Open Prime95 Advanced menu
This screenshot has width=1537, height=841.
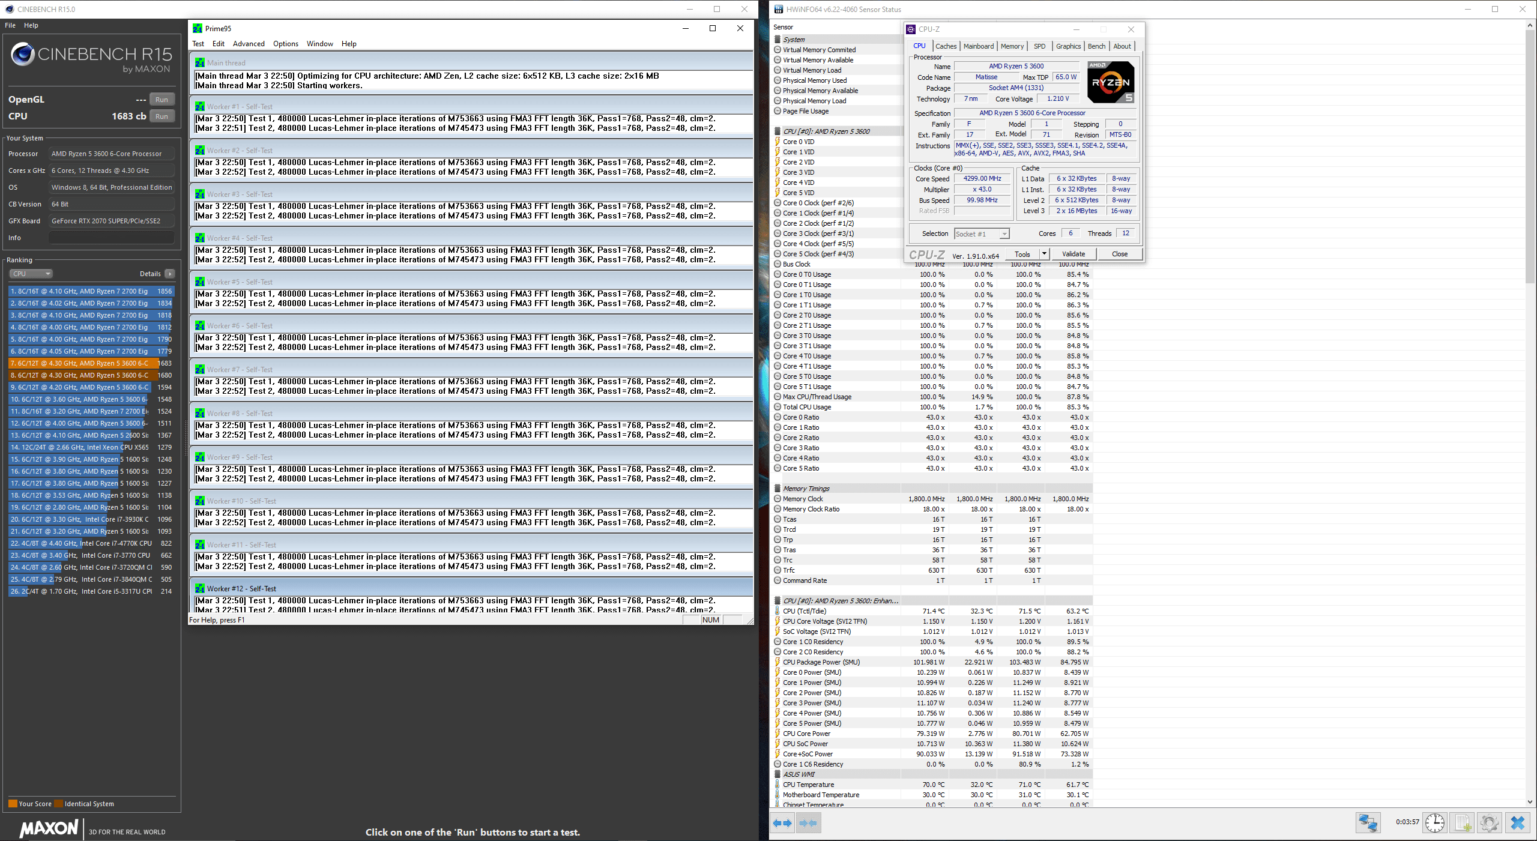point(249,44)
